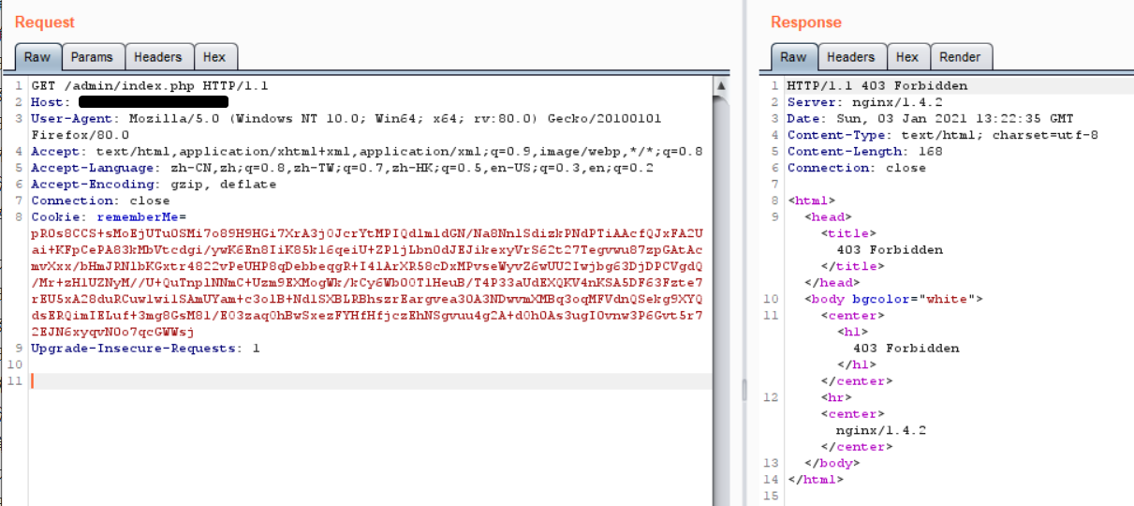1134x506 pixels.
Task: Select the response Raw tab
Action: [x=793, y=57]
